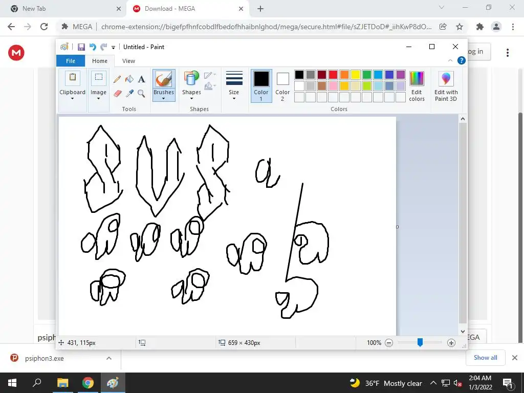Click the Chrome extensions puzzle icon
The height and width of the screenshot is (393, 524).
(480, 27)
